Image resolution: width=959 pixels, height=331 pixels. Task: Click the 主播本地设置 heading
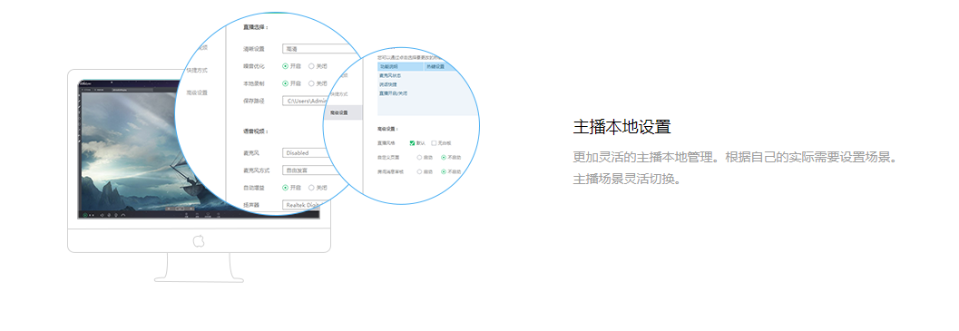[x=622, y=127]
